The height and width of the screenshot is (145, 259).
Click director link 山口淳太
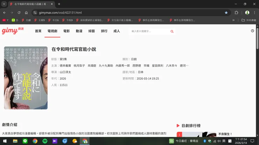coord(65,72)
